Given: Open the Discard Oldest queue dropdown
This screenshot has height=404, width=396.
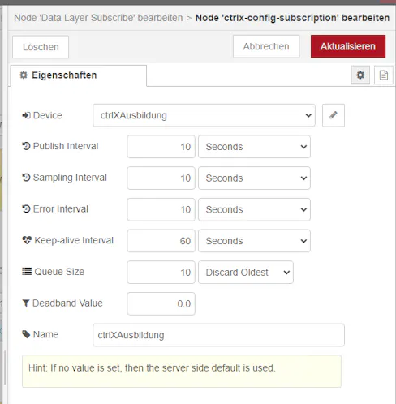Looking at the screenshot, I should pyautogui.click(x=246, y=273).
